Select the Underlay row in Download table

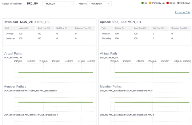(48, 38)
